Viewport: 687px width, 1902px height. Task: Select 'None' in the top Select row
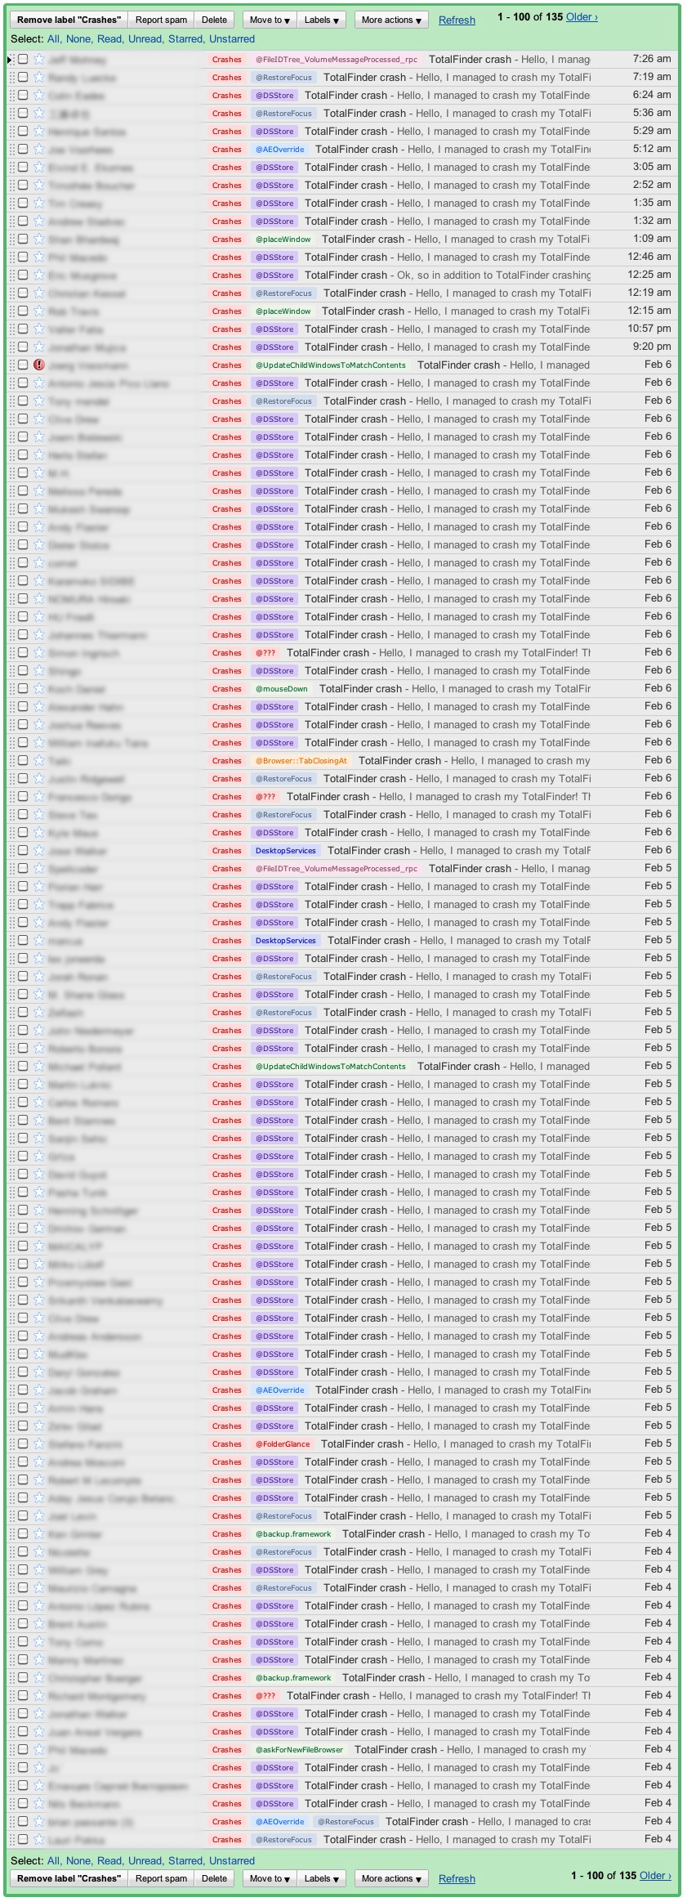tap(78, 39)
